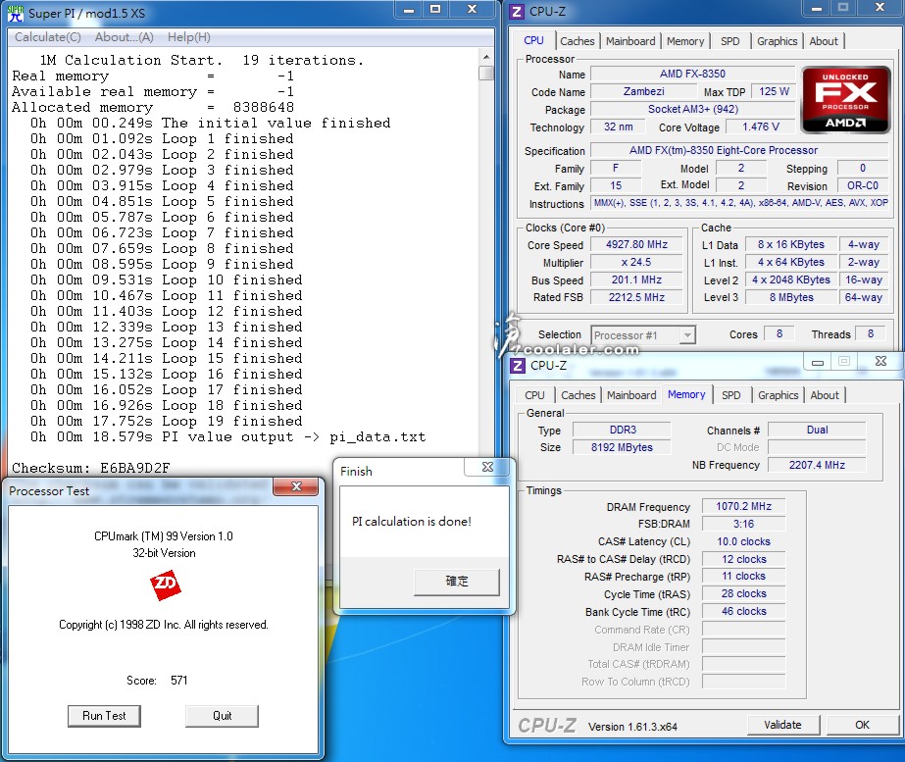Click the DRAM Frequency 1070.2 MHz value

(743, 506)
